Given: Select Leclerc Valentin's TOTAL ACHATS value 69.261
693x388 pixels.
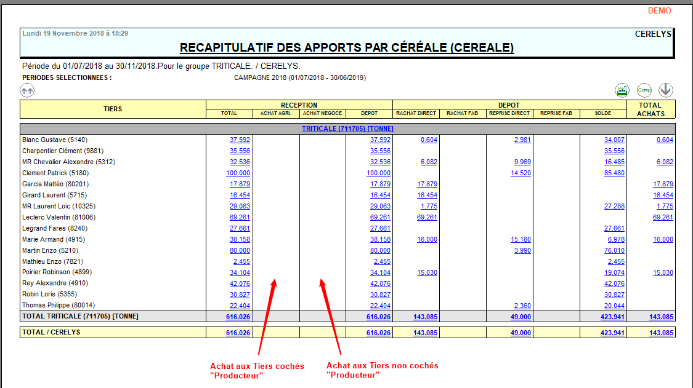Looking at the screenshot, I should (663, 217).
